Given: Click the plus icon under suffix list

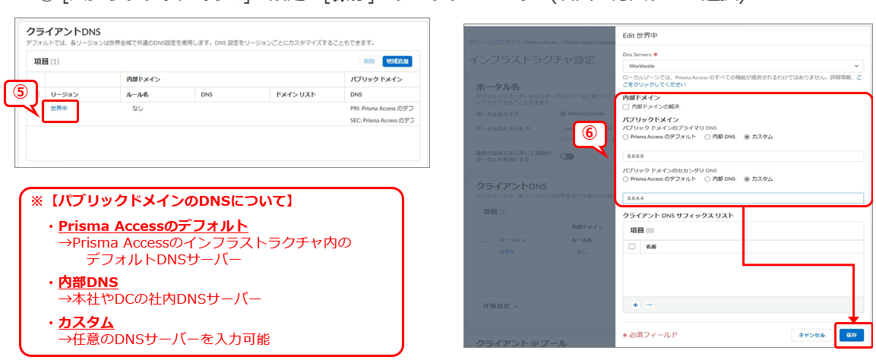Looking at the screenshot, I should pos(635,305).
